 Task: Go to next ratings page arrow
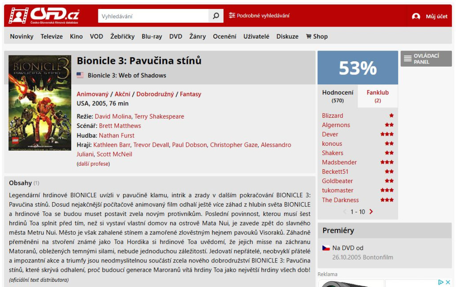371,211
